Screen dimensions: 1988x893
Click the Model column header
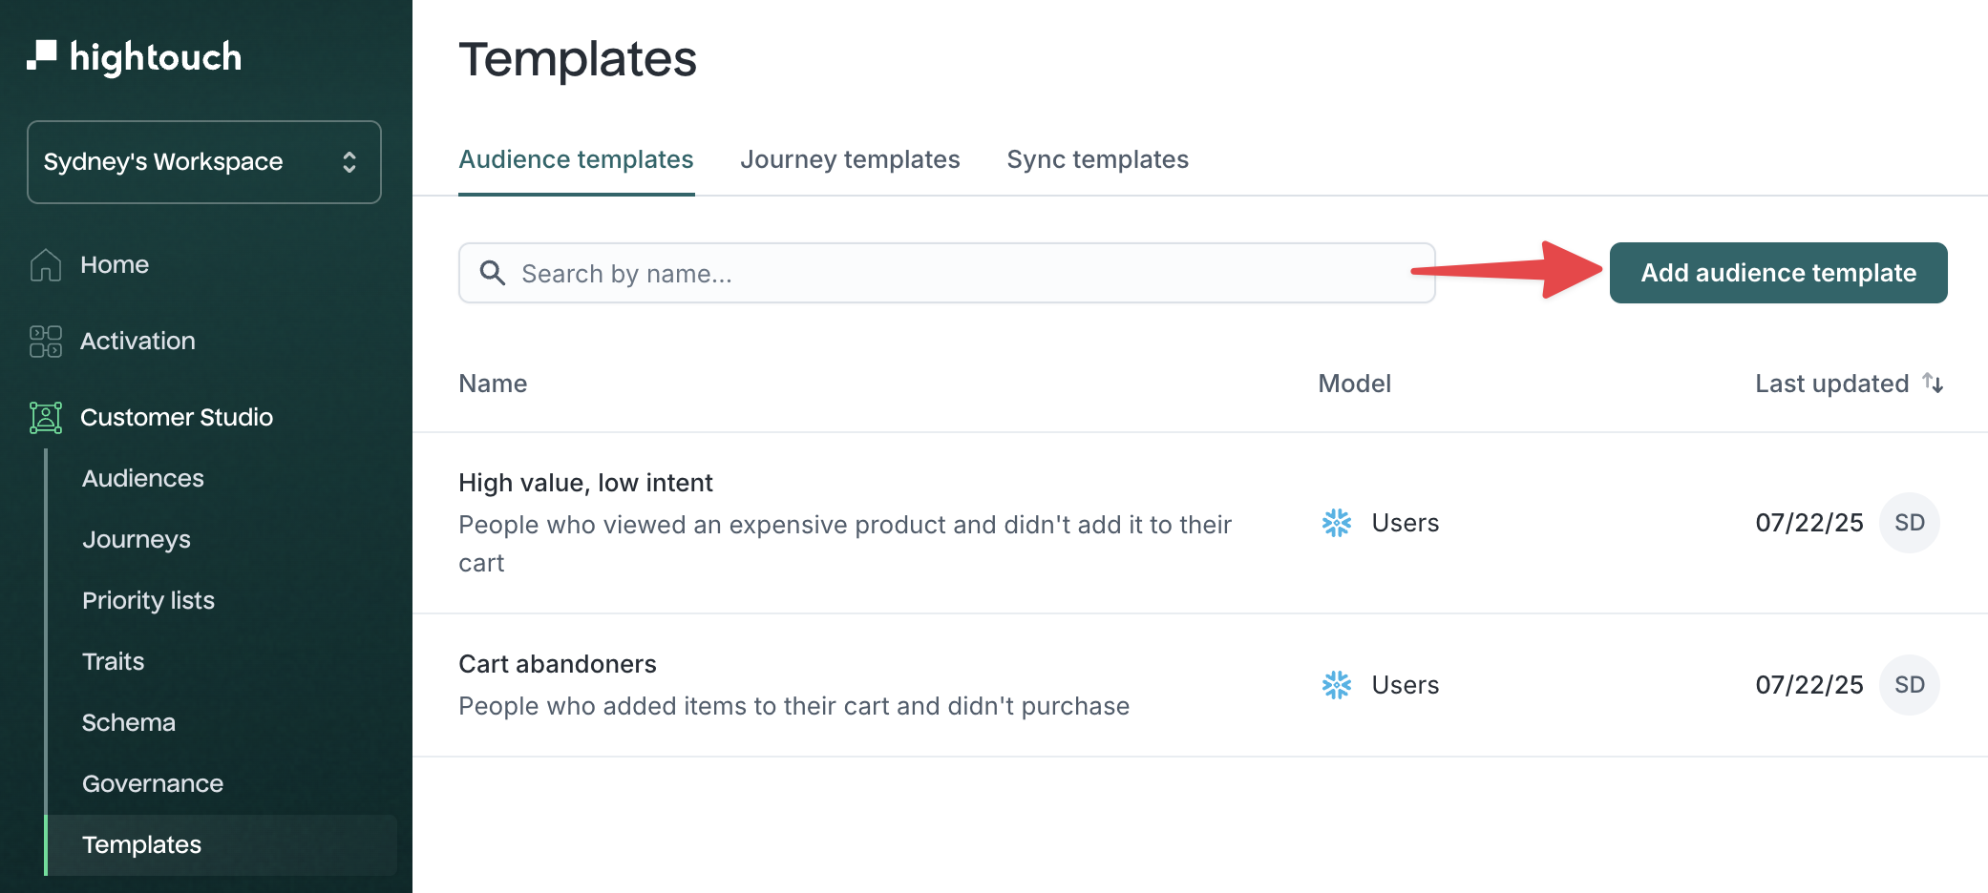(x=1354, y=384)
